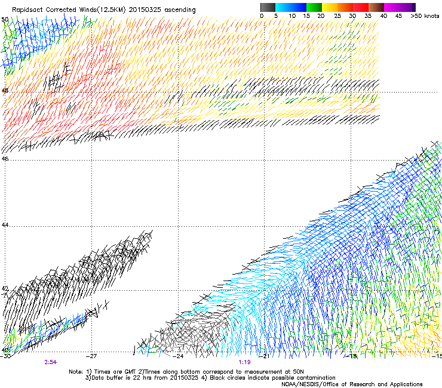Click the '>50 knots' legend label
The height and width of the screenshot is (388, 442).
pos(425,16)
